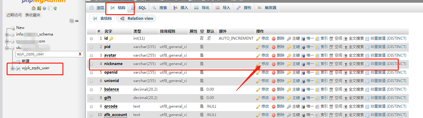This screenshot has width=423, height=118.
Task: Click the gold key icon beside id
Action: coord(111,38)
